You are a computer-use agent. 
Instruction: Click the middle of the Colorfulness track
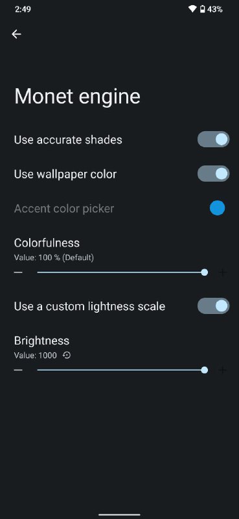(x=121, y=272)
